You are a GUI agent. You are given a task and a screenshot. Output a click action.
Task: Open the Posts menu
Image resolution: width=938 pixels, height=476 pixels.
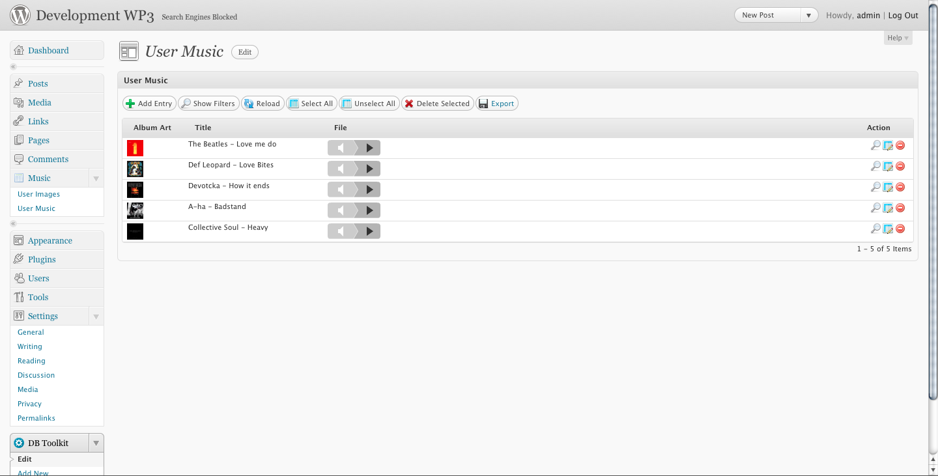[x=57, y=83]
